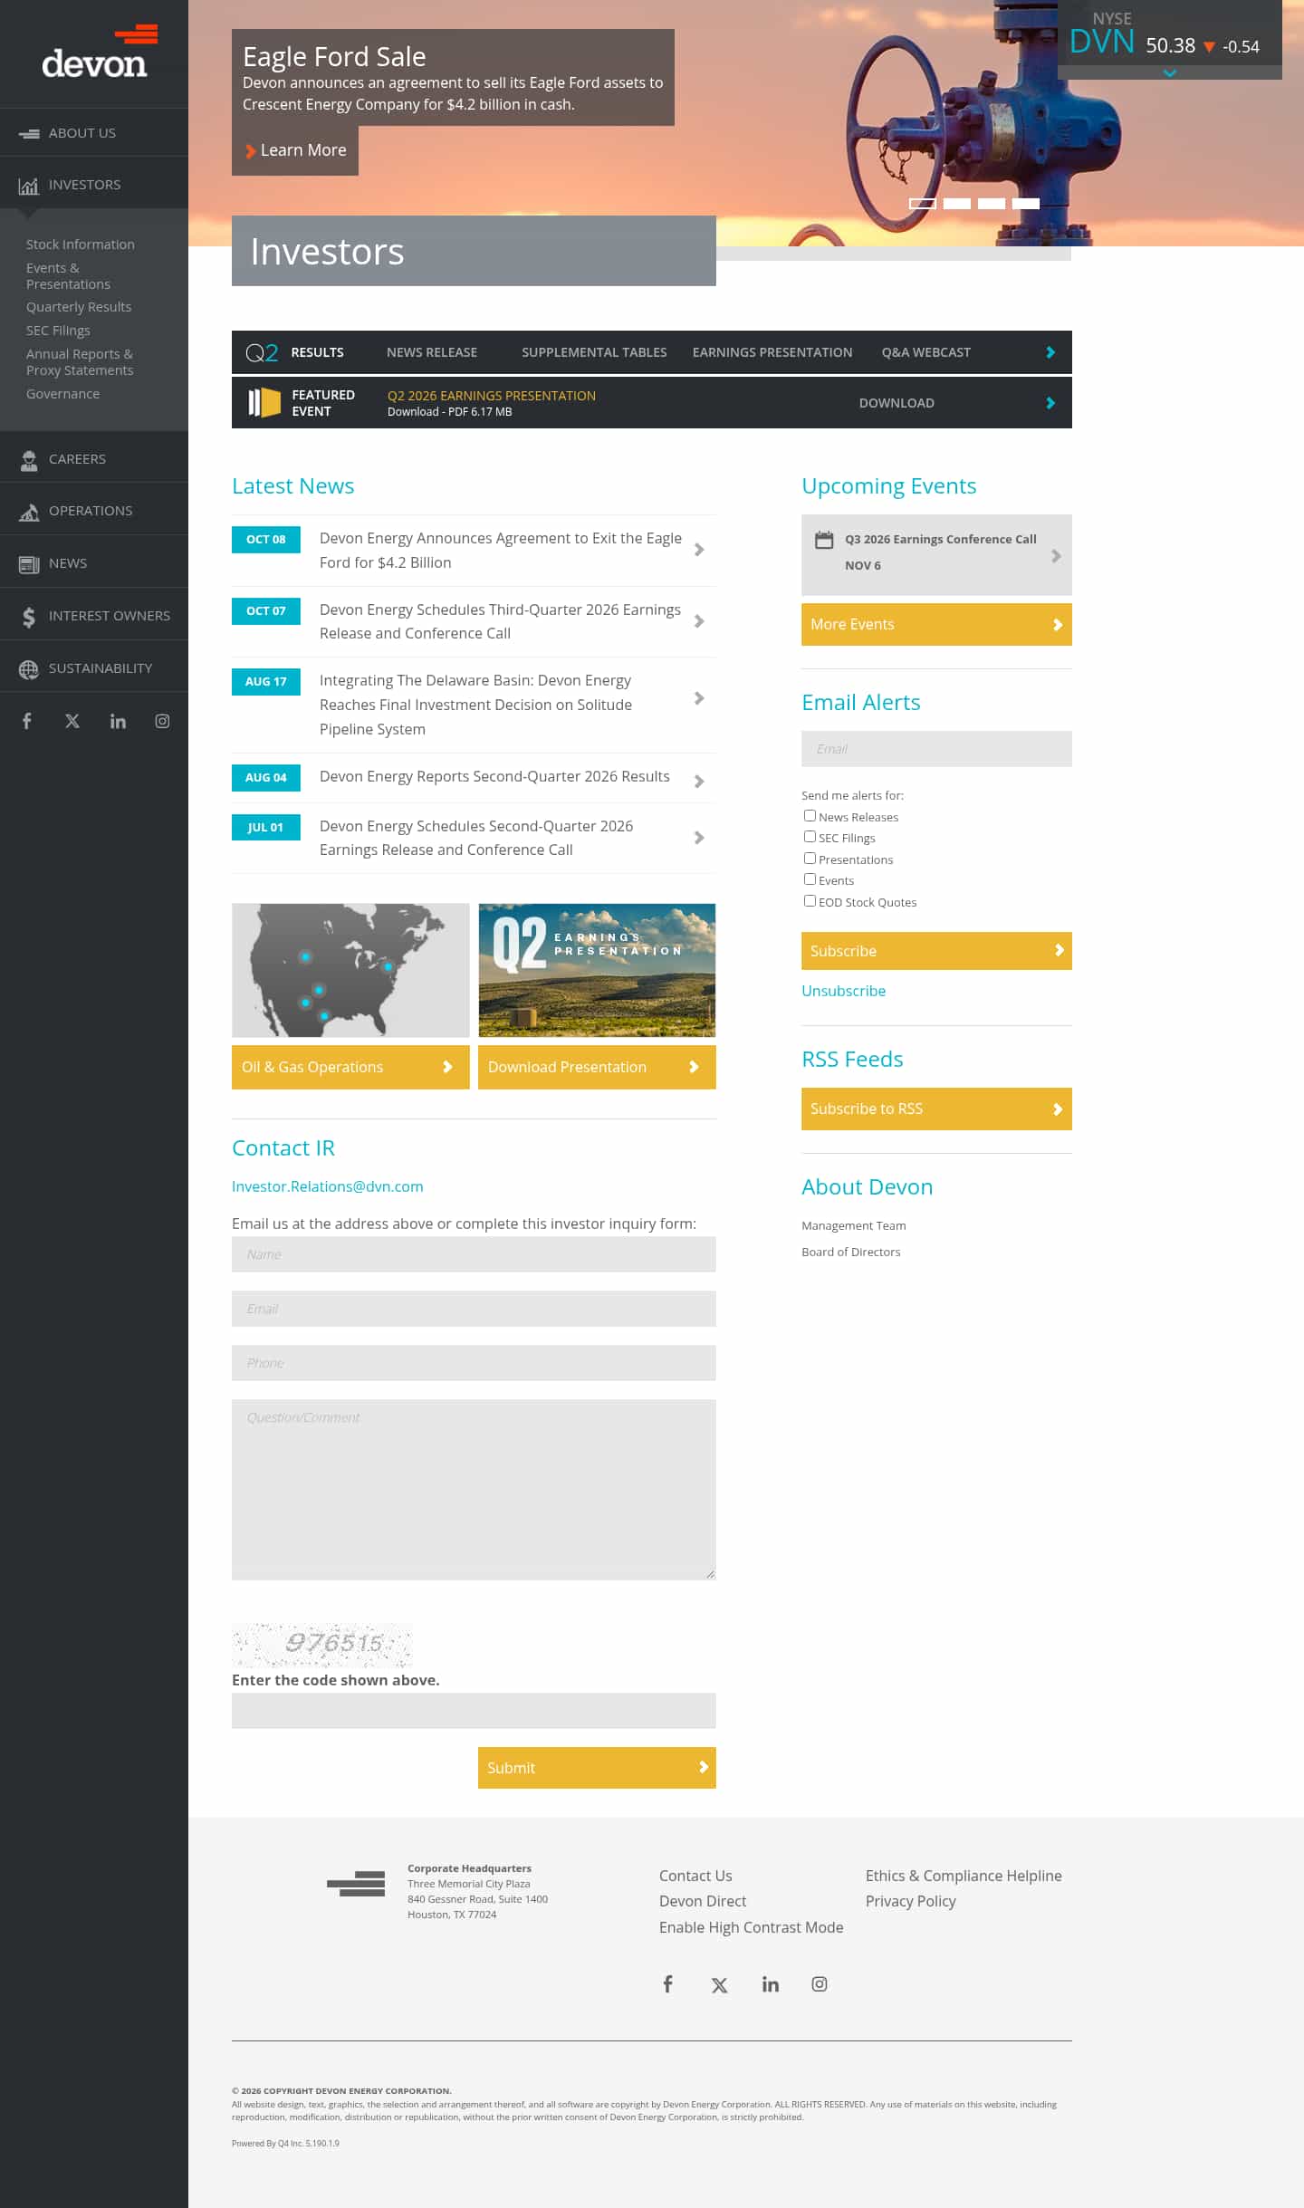Check the EOD Stock Quotes box
1304x2208 pixels.
tap(810, 901)
